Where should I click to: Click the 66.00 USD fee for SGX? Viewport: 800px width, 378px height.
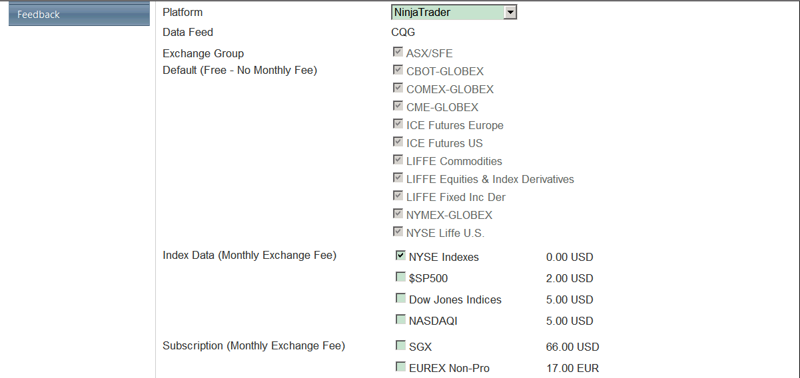tap(572, 347)
